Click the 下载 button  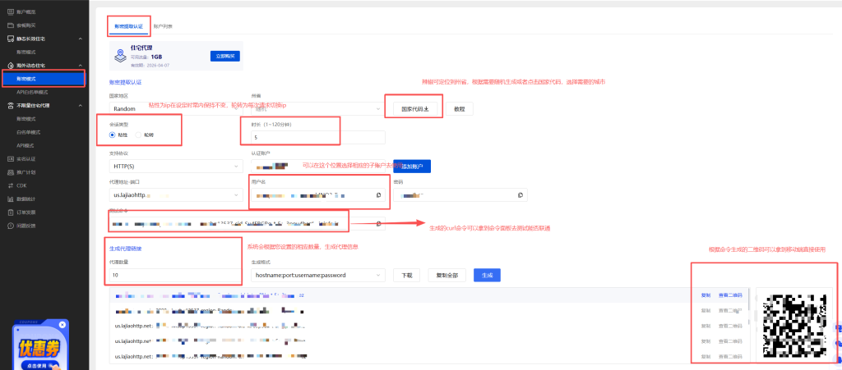(x=406, y=275)
